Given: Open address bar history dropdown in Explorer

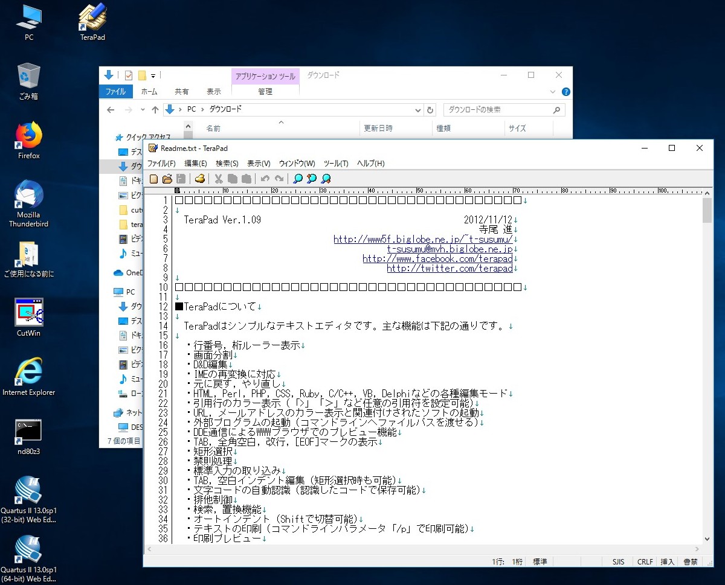Looking at the screenshot, I should tap(418, 110).
